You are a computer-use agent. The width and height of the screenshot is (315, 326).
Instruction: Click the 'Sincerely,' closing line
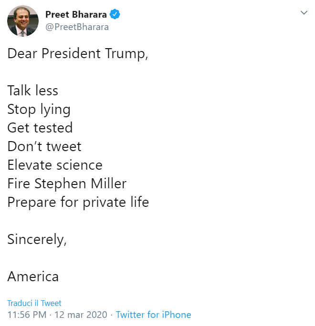[37, 239]
